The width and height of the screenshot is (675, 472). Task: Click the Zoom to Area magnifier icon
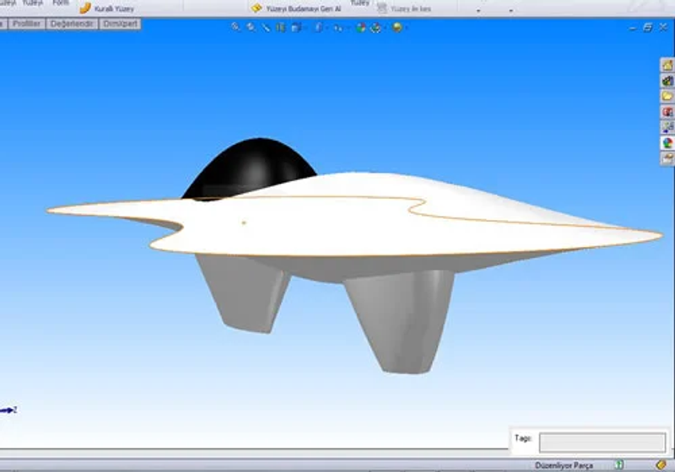coord(251,28)
